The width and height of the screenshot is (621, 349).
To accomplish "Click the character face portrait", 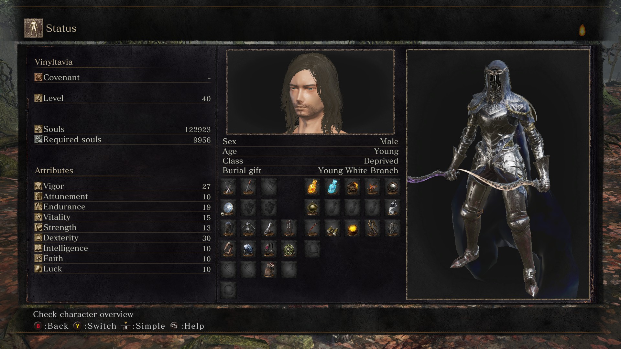I will click(310, 92).
